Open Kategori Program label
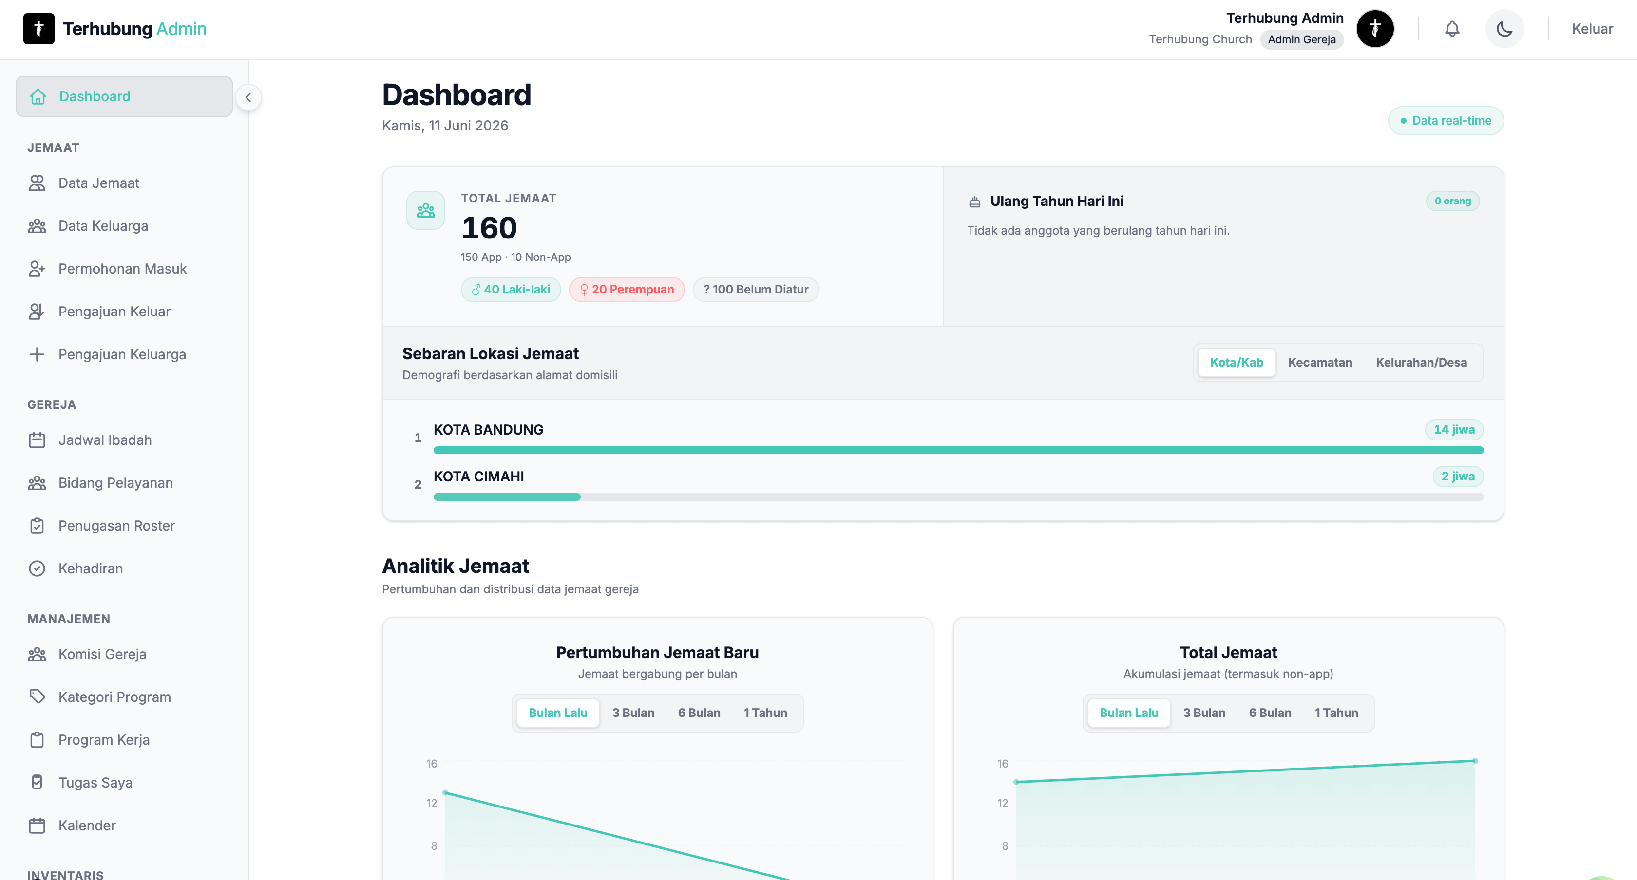 pos(114,697)
